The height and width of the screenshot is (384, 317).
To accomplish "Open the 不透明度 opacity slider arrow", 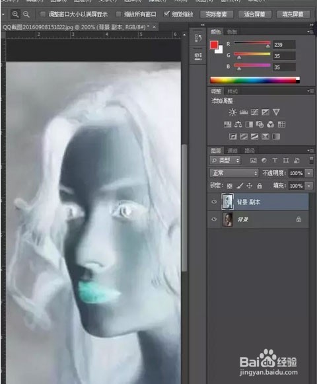I will [309, 173].
